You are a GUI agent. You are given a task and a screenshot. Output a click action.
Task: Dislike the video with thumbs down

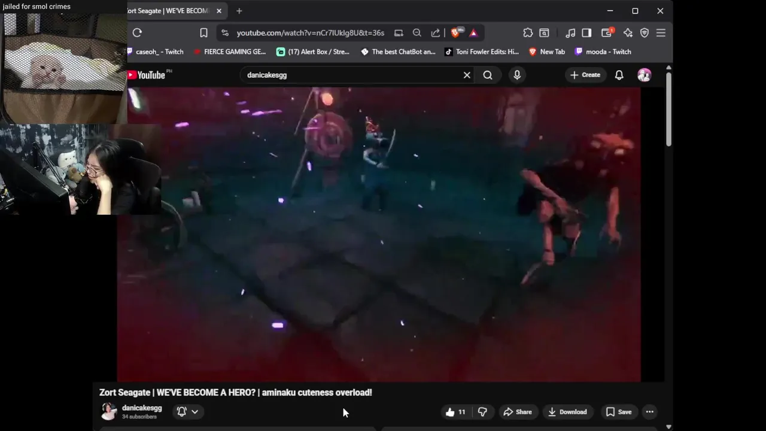click(x=482, y=412)
